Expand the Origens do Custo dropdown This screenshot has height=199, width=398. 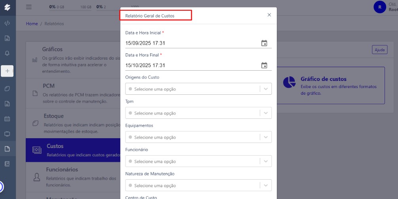click(x=266, y=89)
